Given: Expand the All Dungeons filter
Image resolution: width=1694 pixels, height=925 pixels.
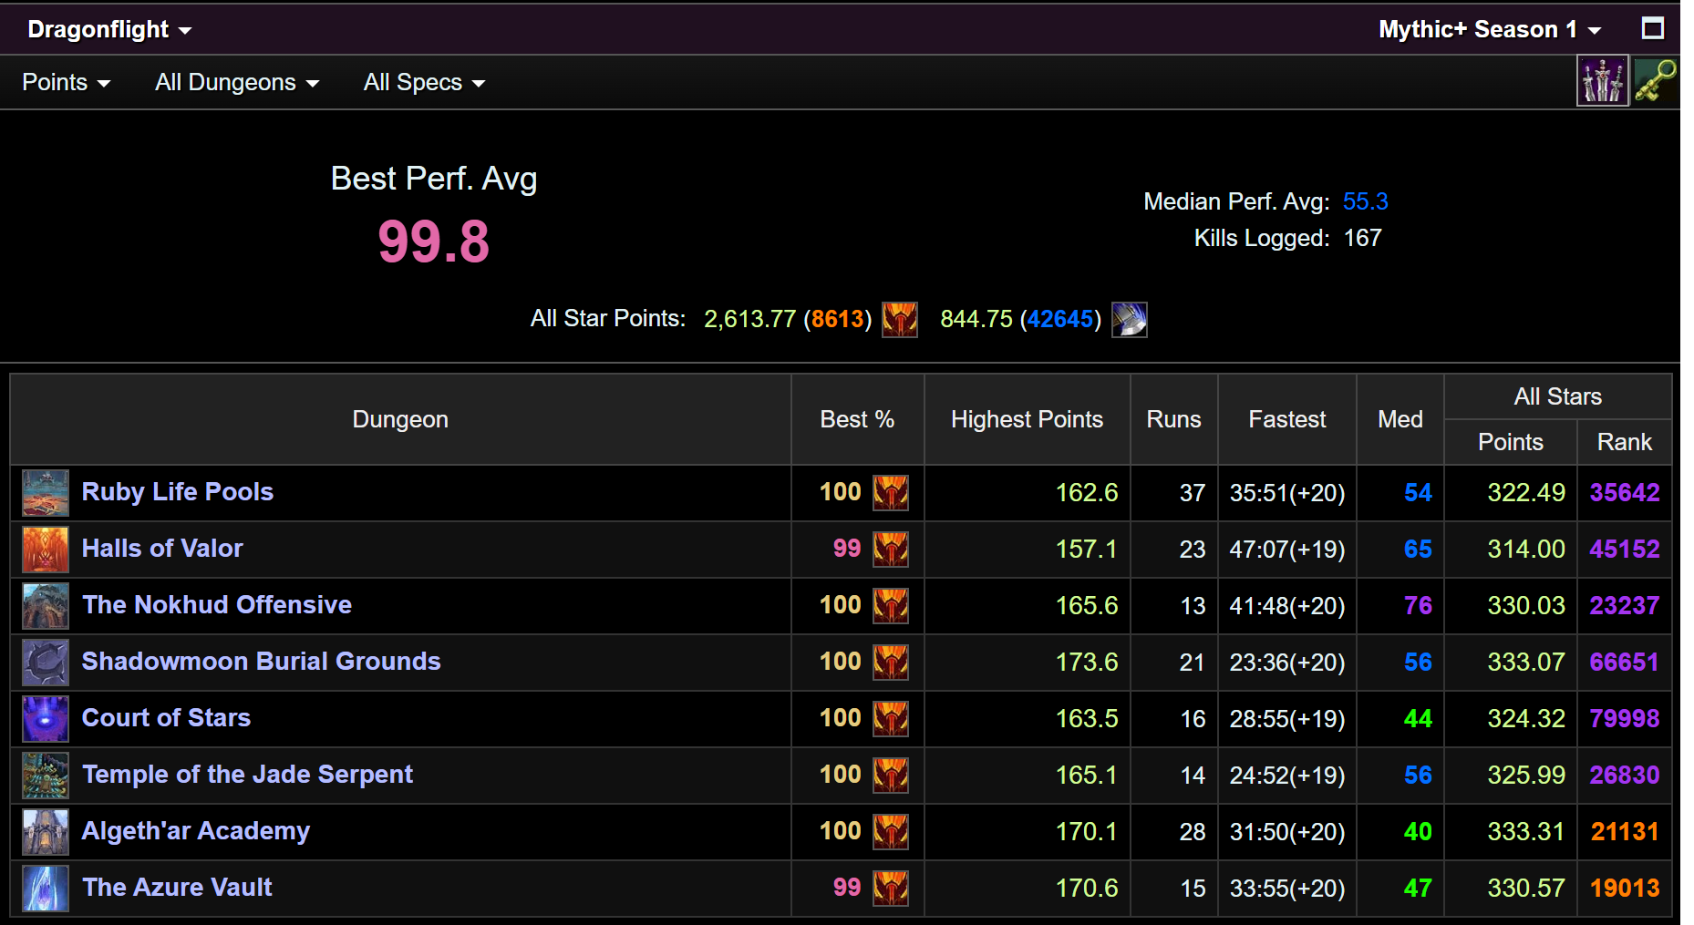Looking at the screenshot, I should 237,82.
